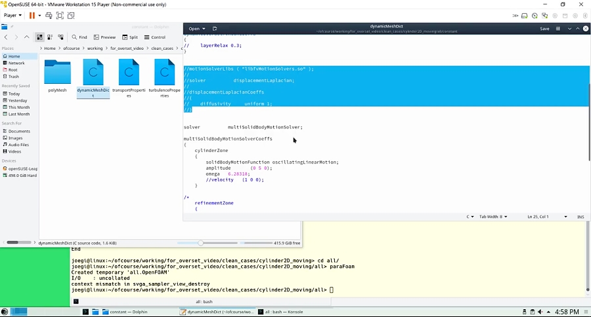Open the C language selector in status bar

pyautogui.click(x=470, y=217)
